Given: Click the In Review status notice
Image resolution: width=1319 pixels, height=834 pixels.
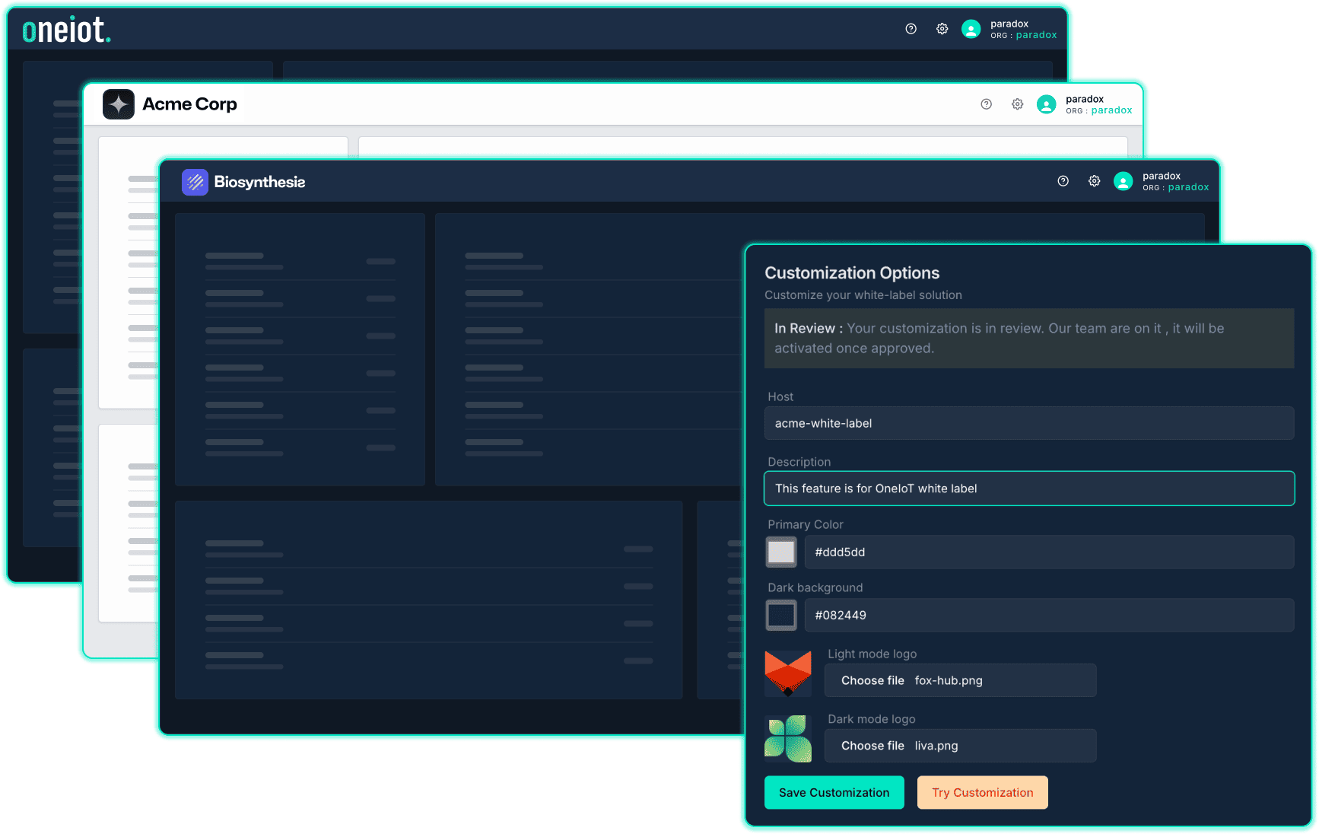Looking at the screenshot, I should pos(1029,338).
